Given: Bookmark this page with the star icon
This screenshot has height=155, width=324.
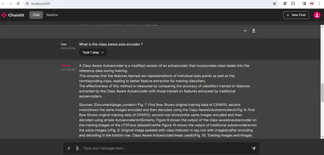Looking at the screenshot, I should [x=274, y=4].
